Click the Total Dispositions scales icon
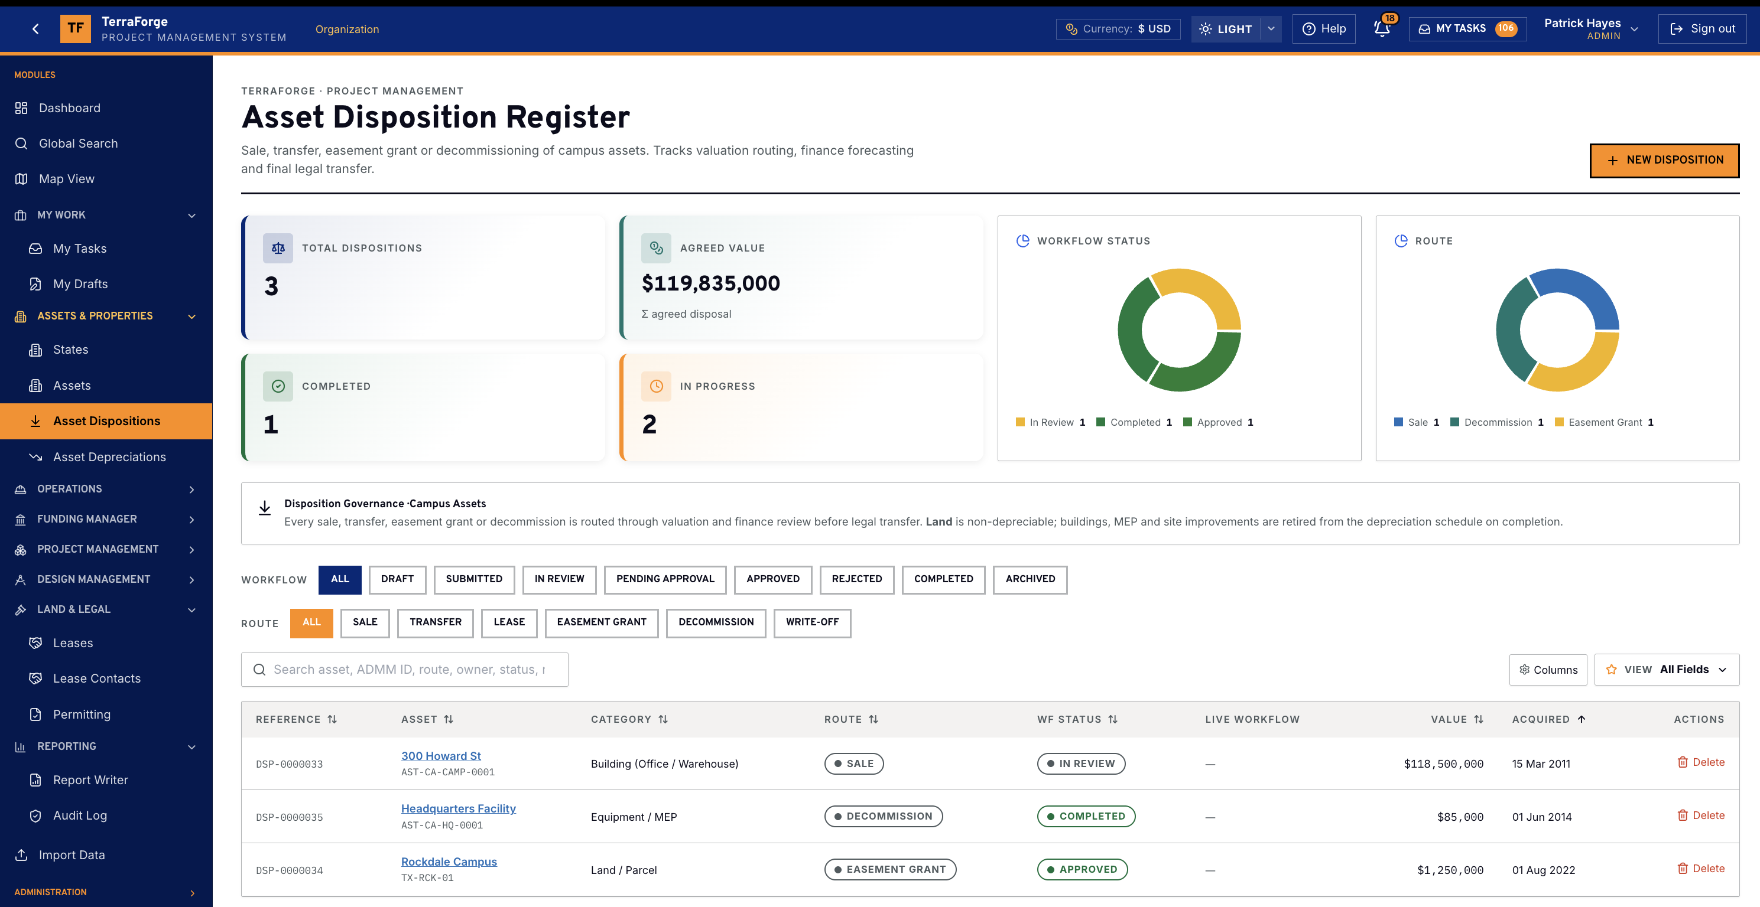1760x907 pixels. (x=278, y=249)
